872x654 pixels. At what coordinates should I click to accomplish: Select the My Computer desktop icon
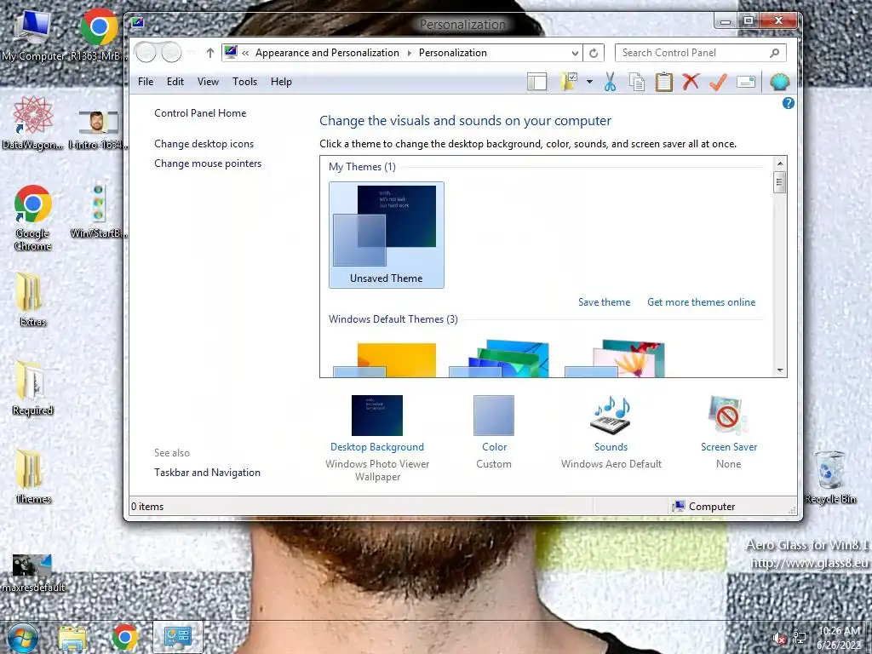coord(33,36)
